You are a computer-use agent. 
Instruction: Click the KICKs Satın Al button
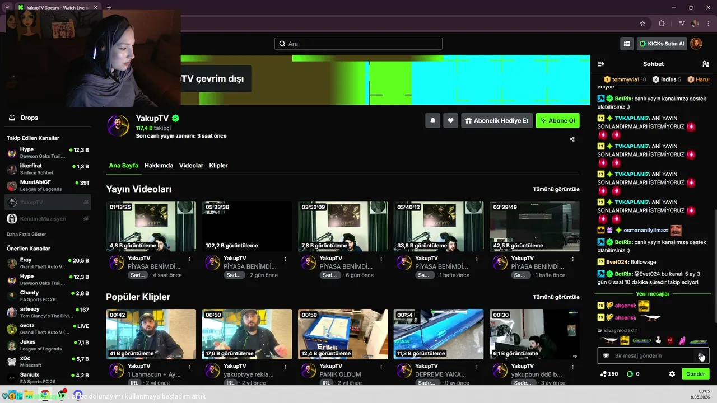[x=662, y=44]
